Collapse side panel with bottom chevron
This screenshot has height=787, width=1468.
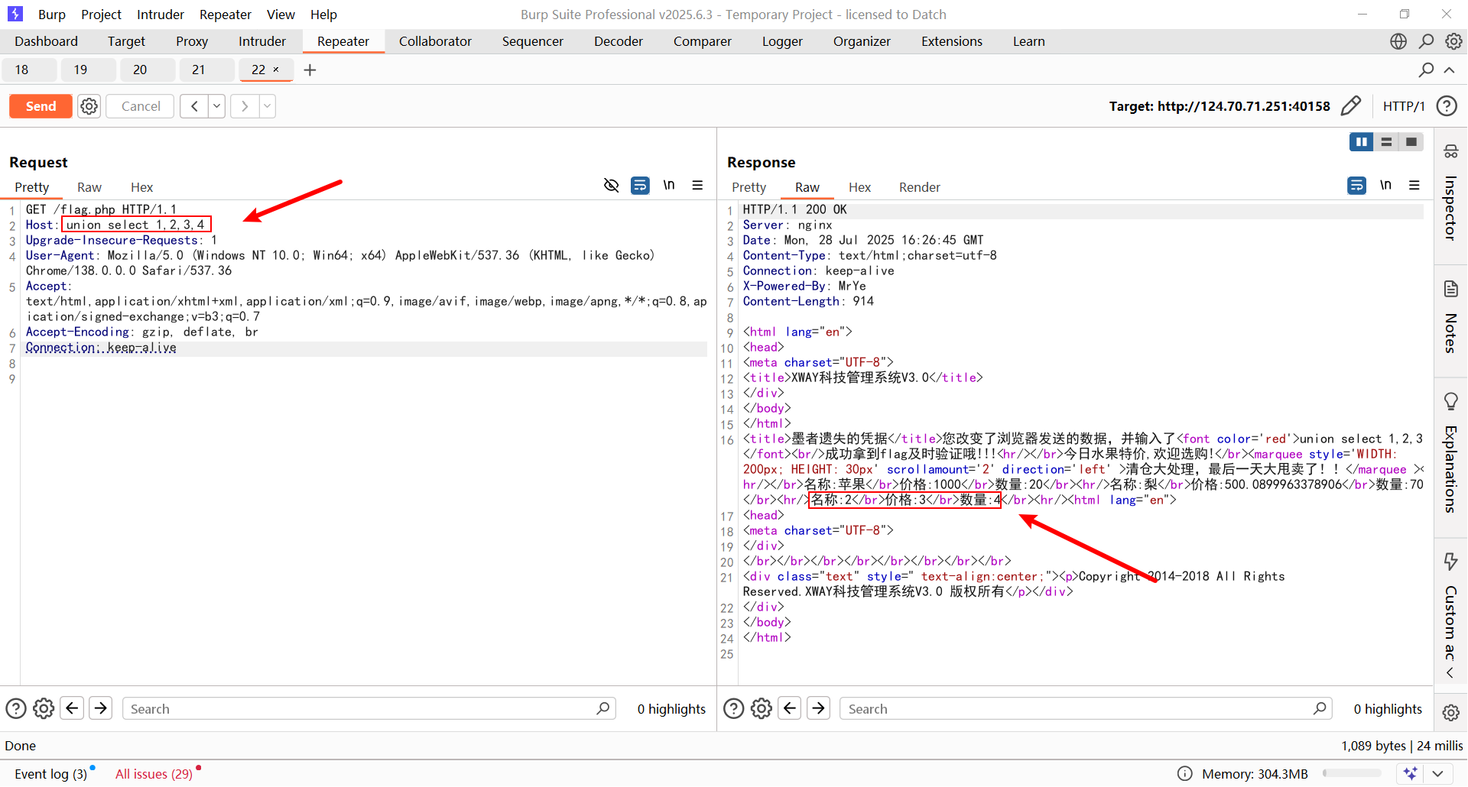1450,672
